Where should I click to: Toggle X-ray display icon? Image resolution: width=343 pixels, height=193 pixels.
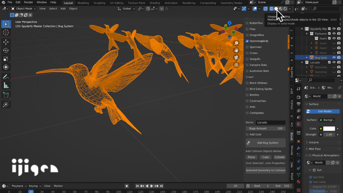click(x=265, y=9)
